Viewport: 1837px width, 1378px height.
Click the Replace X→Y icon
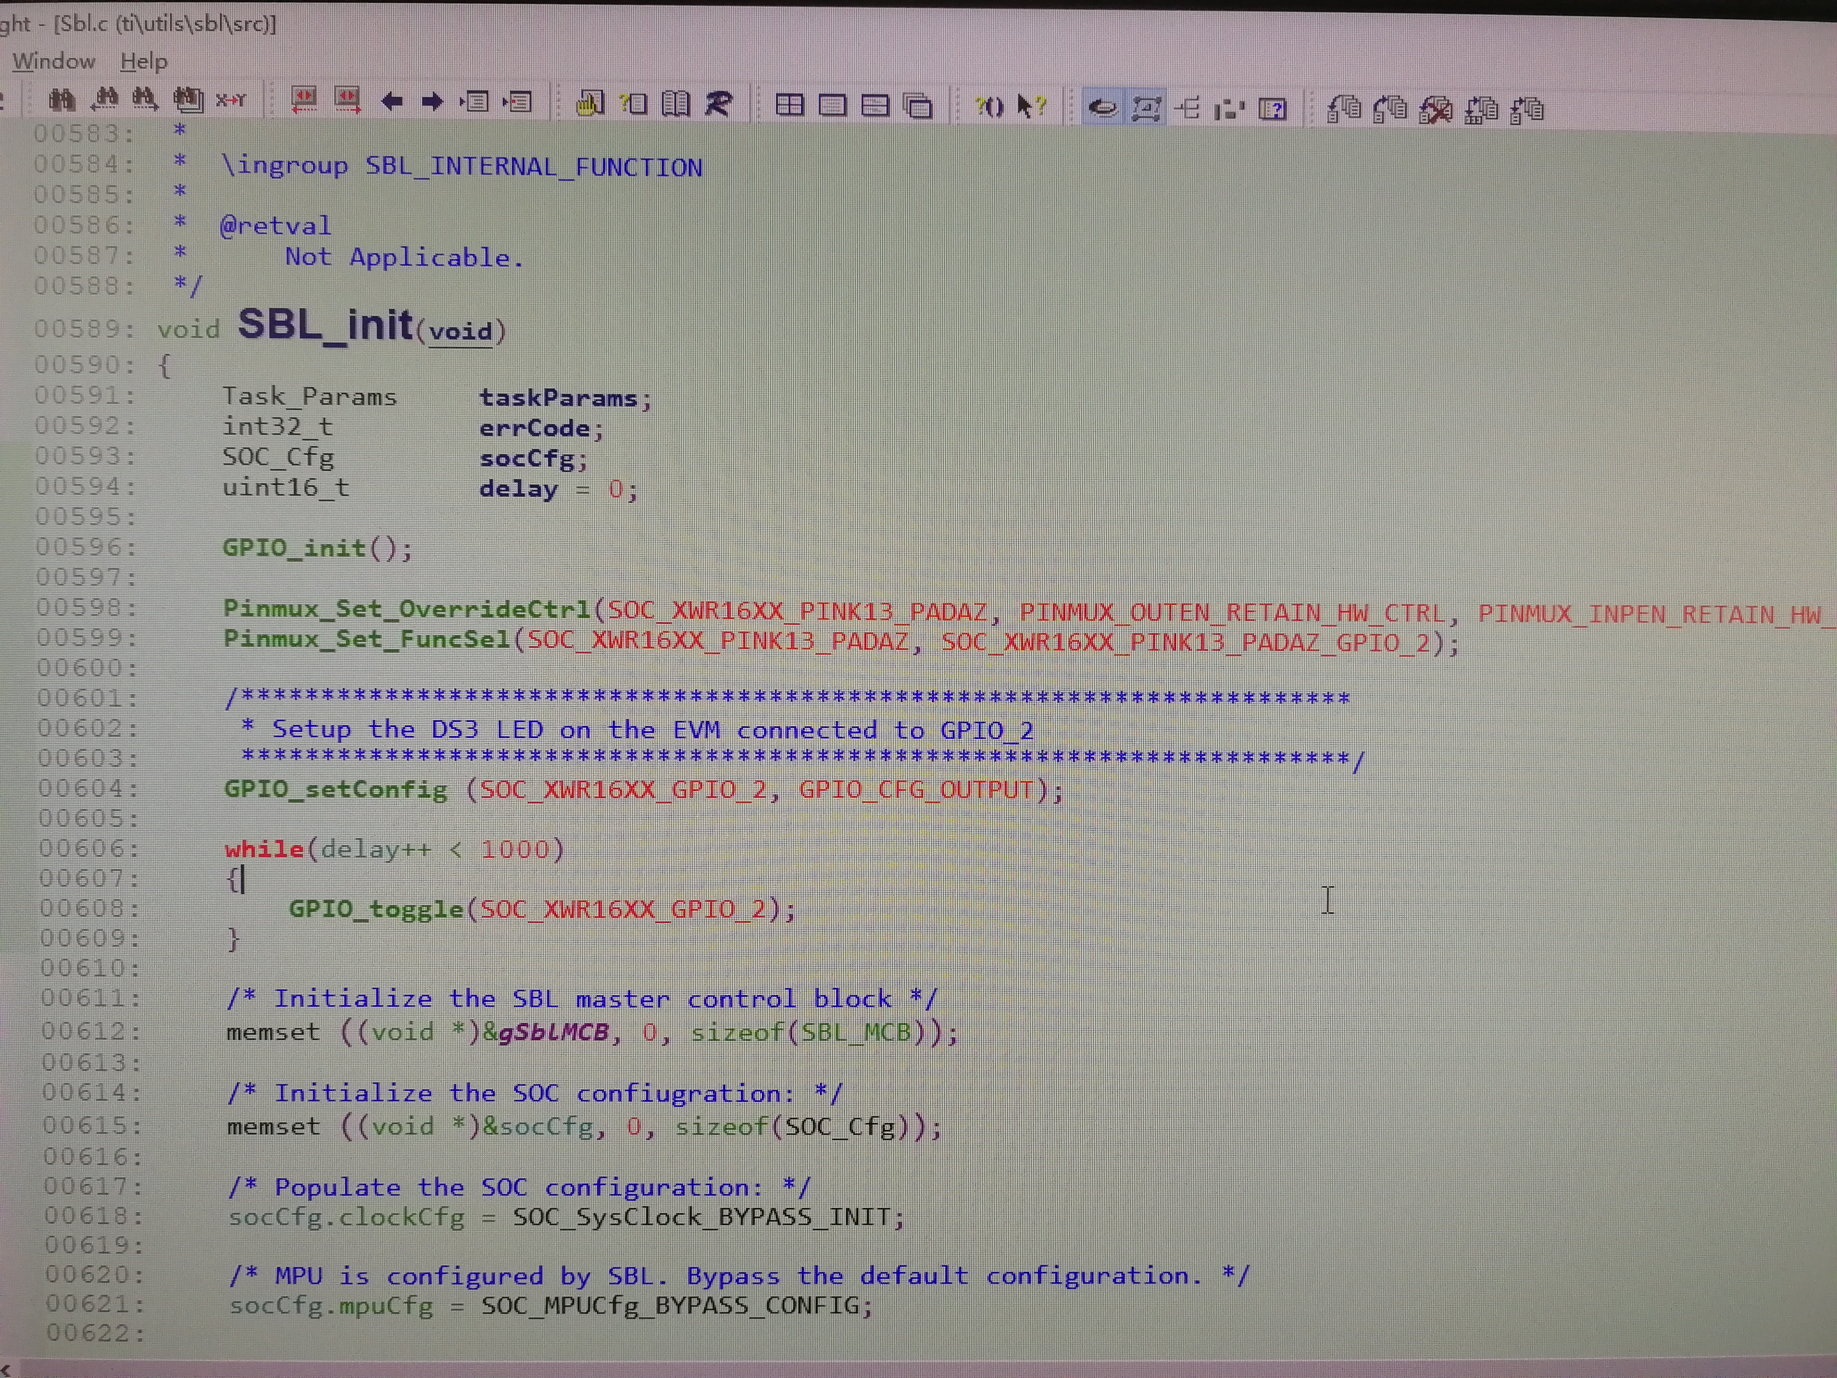(x=231, y=101)
